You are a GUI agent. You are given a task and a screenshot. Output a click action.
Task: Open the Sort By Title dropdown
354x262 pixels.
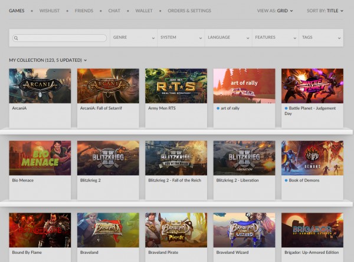(x=325, y=11)
